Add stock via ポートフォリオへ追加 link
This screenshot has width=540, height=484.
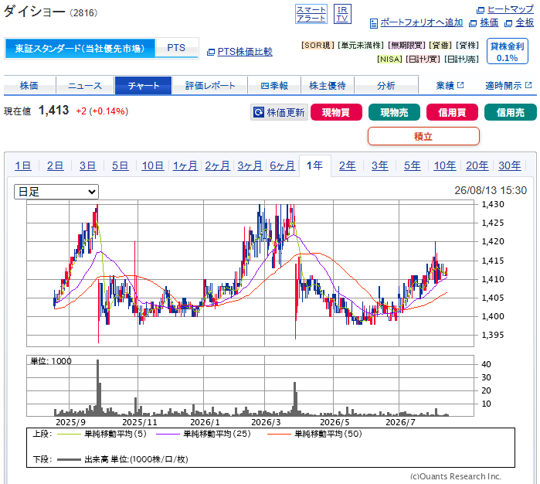(x=422, y=22)
